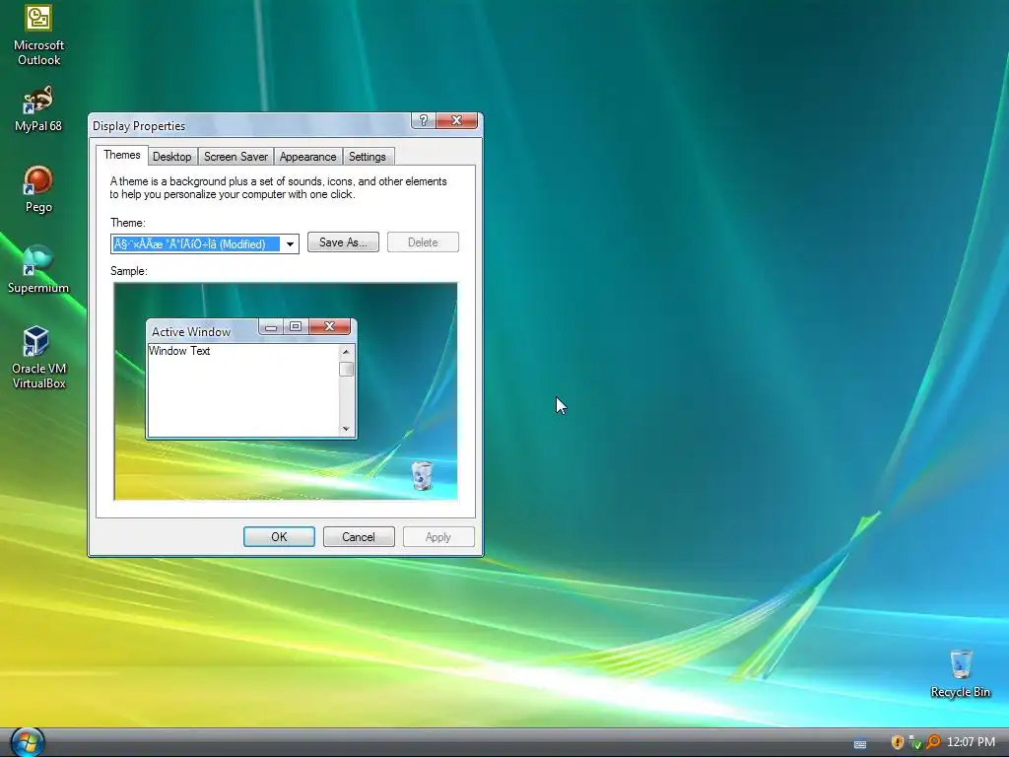Click the 'Window Text' sample text

coord(179,351)
